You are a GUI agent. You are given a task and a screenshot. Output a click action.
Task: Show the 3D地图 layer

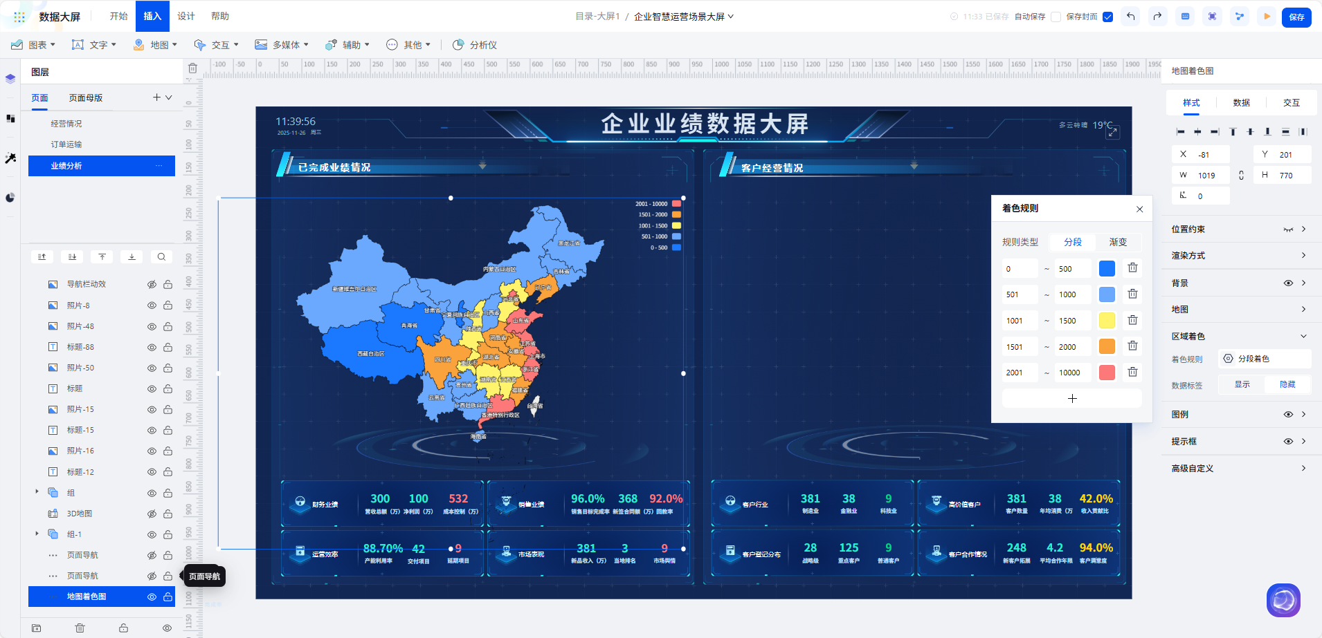click(152, 514)
